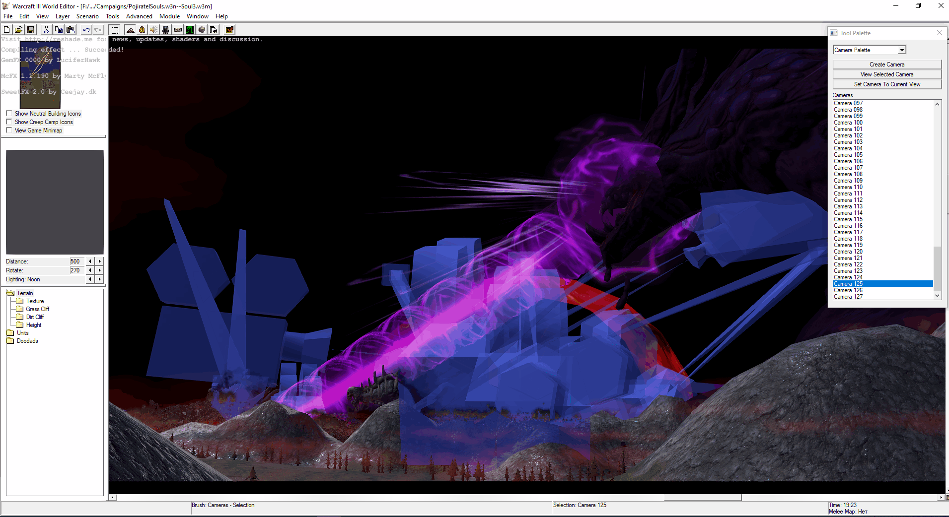Viewport: 949px width, 517px height.
Task: Open the Campaign Editor icon
Action: (x=178, y=30)
